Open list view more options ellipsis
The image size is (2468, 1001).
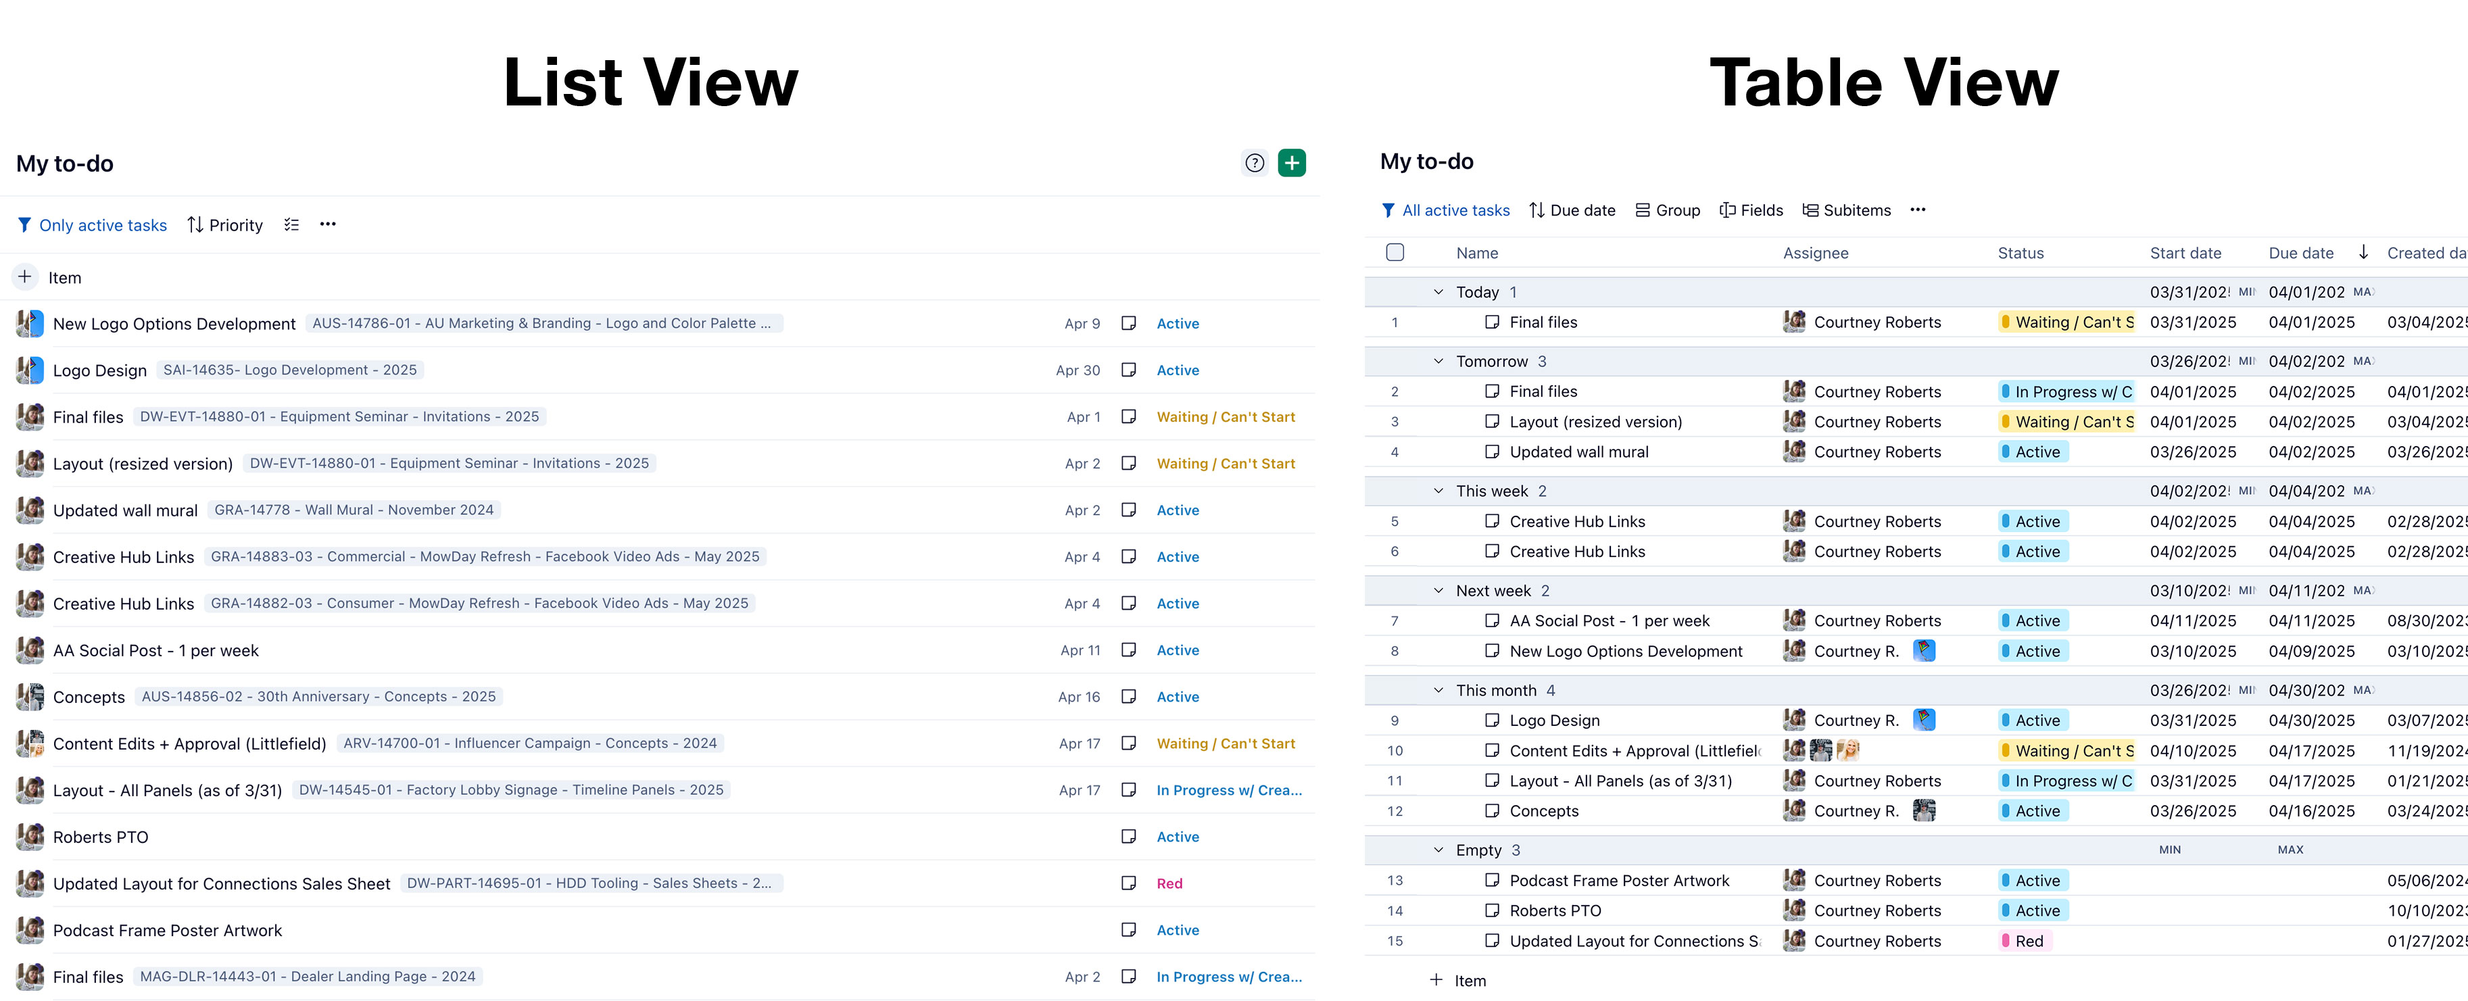tap(328, 224)
